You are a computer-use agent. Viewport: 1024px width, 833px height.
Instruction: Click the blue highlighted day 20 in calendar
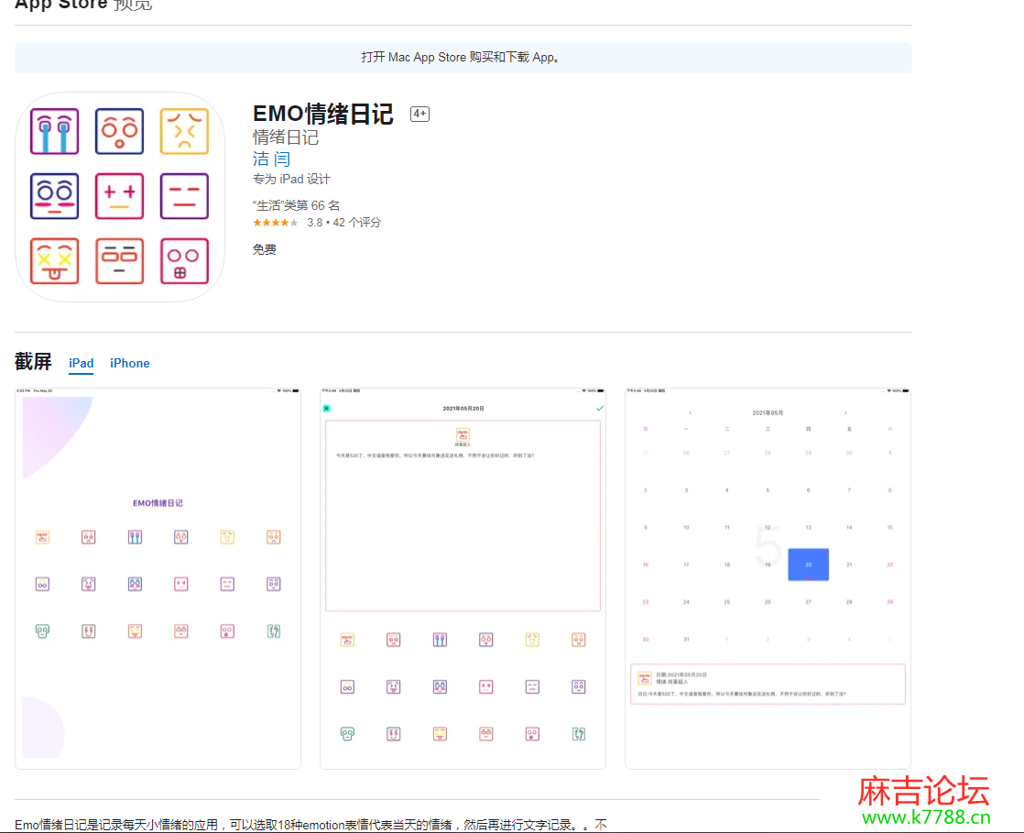(x=809, y=564)
